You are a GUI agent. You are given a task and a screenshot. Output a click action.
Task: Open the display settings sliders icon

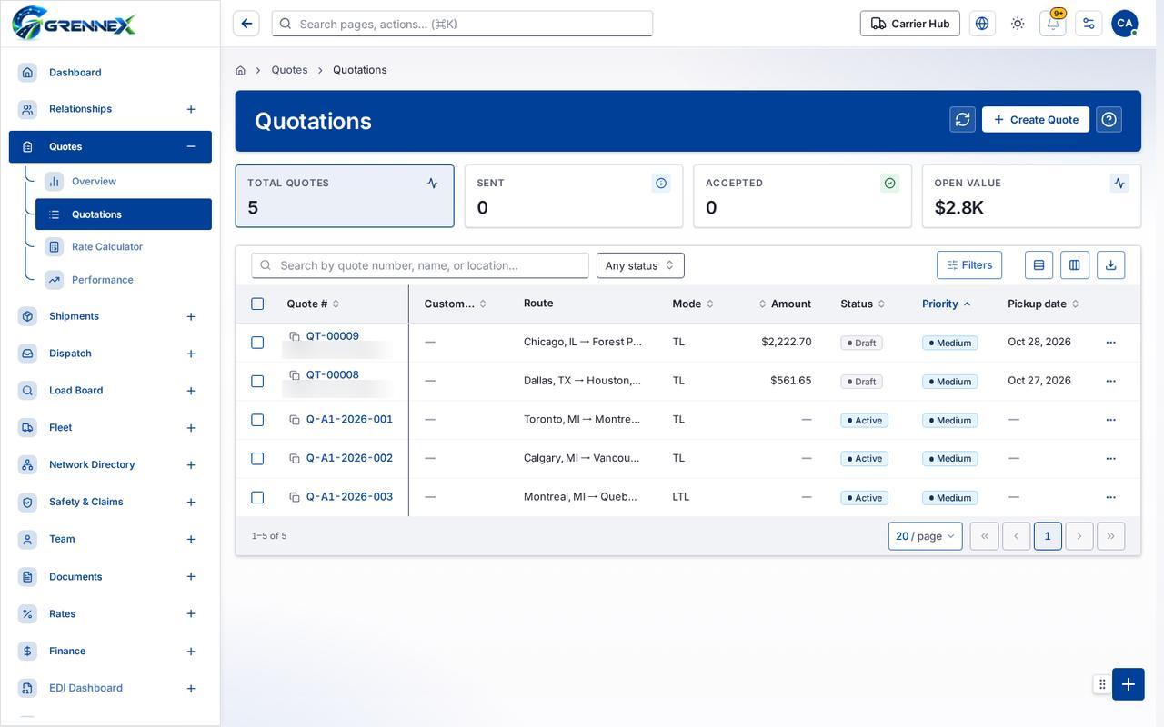coord(1089,24)
